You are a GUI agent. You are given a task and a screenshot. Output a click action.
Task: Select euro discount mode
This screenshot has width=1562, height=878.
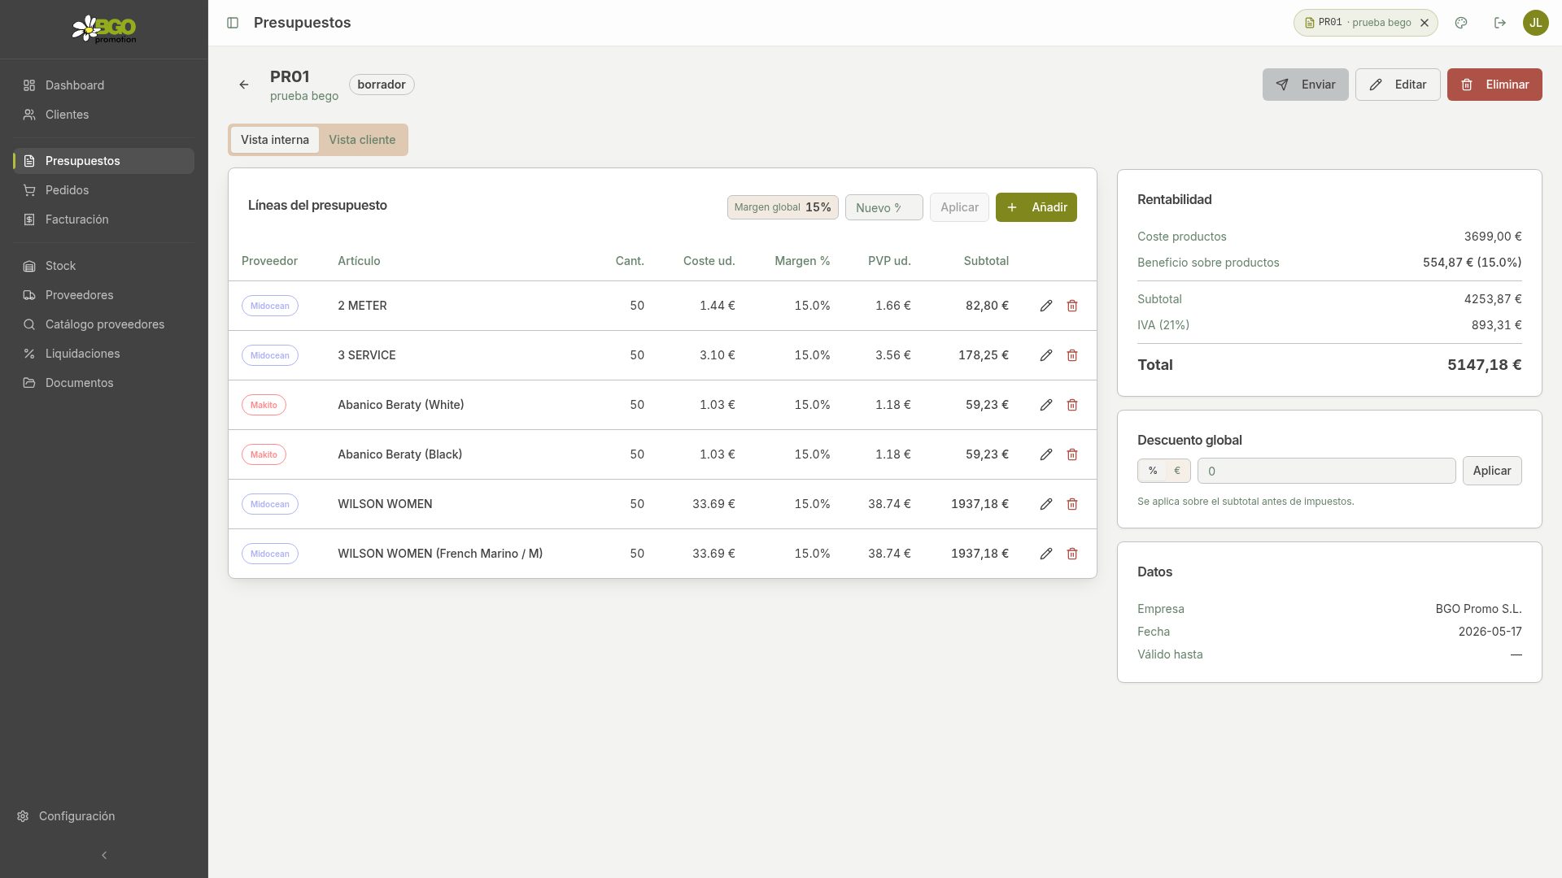coord(1176,471)
